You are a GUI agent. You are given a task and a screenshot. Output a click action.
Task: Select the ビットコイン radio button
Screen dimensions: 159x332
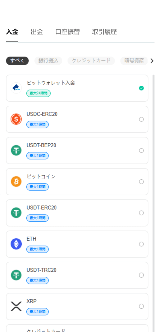(141, 182)
